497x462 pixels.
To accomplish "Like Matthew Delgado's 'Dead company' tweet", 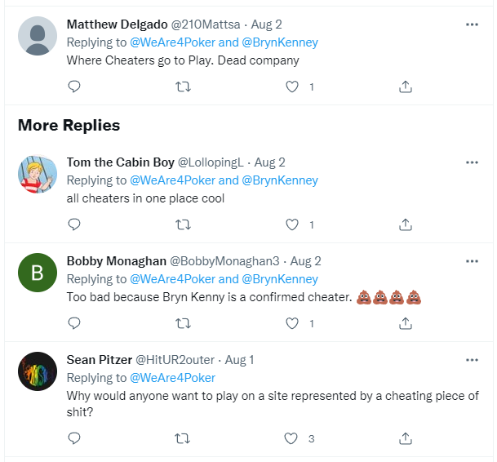I will (292, 86).
